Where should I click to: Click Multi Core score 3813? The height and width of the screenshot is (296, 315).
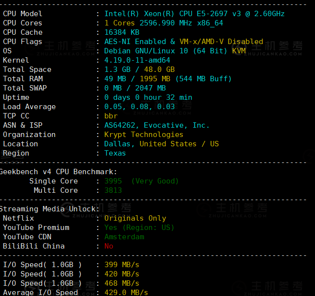113,190
